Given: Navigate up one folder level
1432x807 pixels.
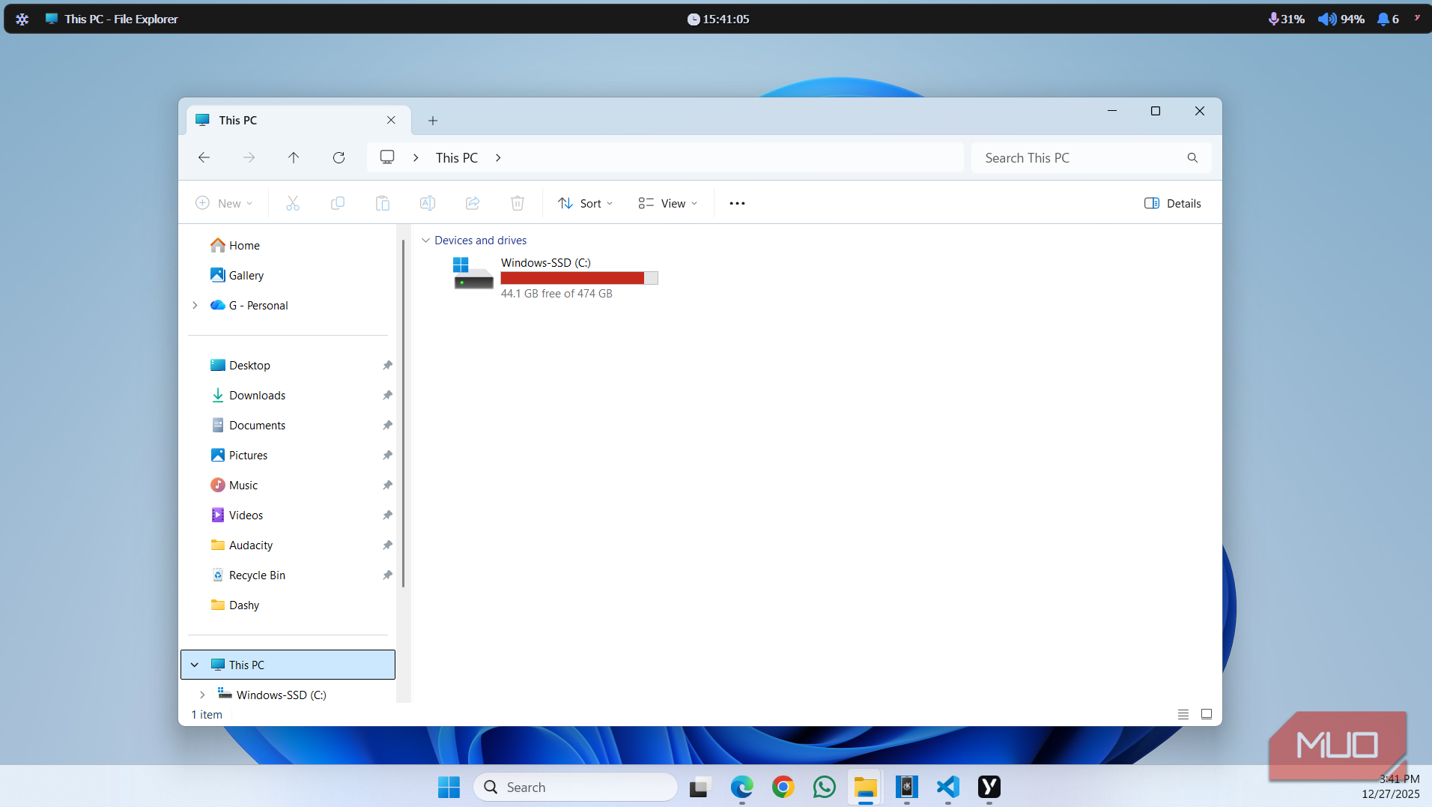Looking at the screenshot, I should click(294, 157).
